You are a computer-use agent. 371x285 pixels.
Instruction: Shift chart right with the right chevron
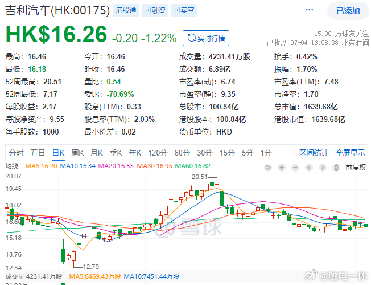click(x=322, y=168)
